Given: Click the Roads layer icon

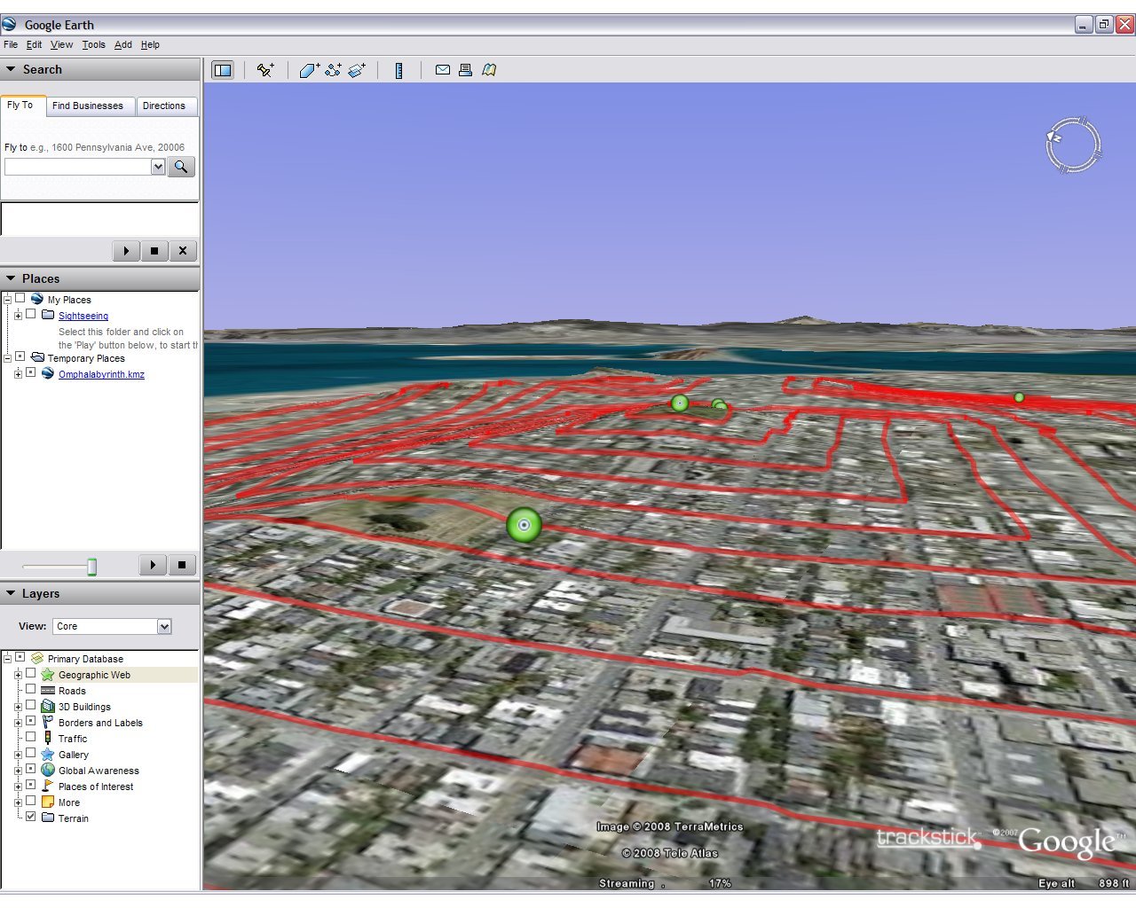Looking at the screenshot, I should (48, 691).
